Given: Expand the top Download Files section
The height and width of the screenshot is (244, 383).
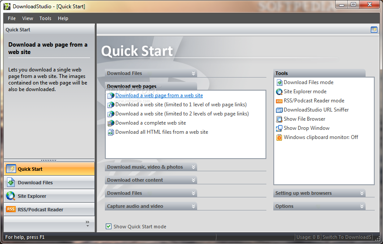Looking at the screenshot, I should (151, 73).
